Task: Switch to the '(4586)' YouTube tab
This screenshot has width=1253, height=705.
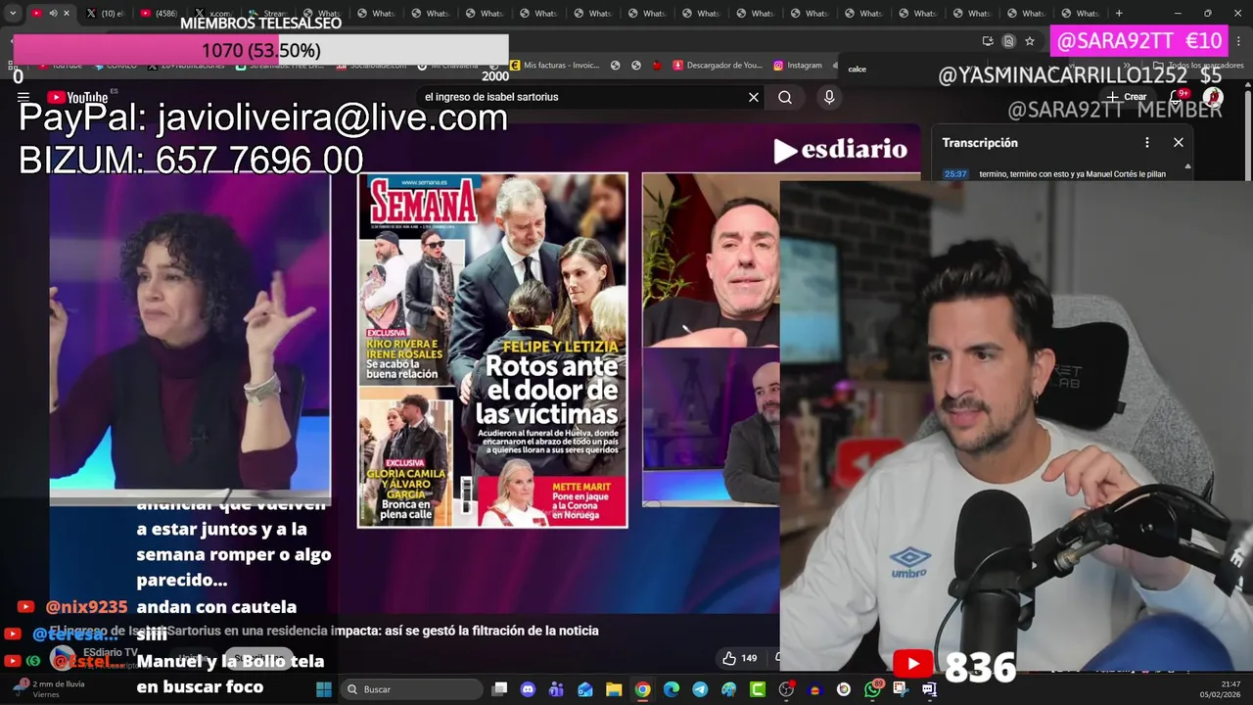Action: pos(159,13)
